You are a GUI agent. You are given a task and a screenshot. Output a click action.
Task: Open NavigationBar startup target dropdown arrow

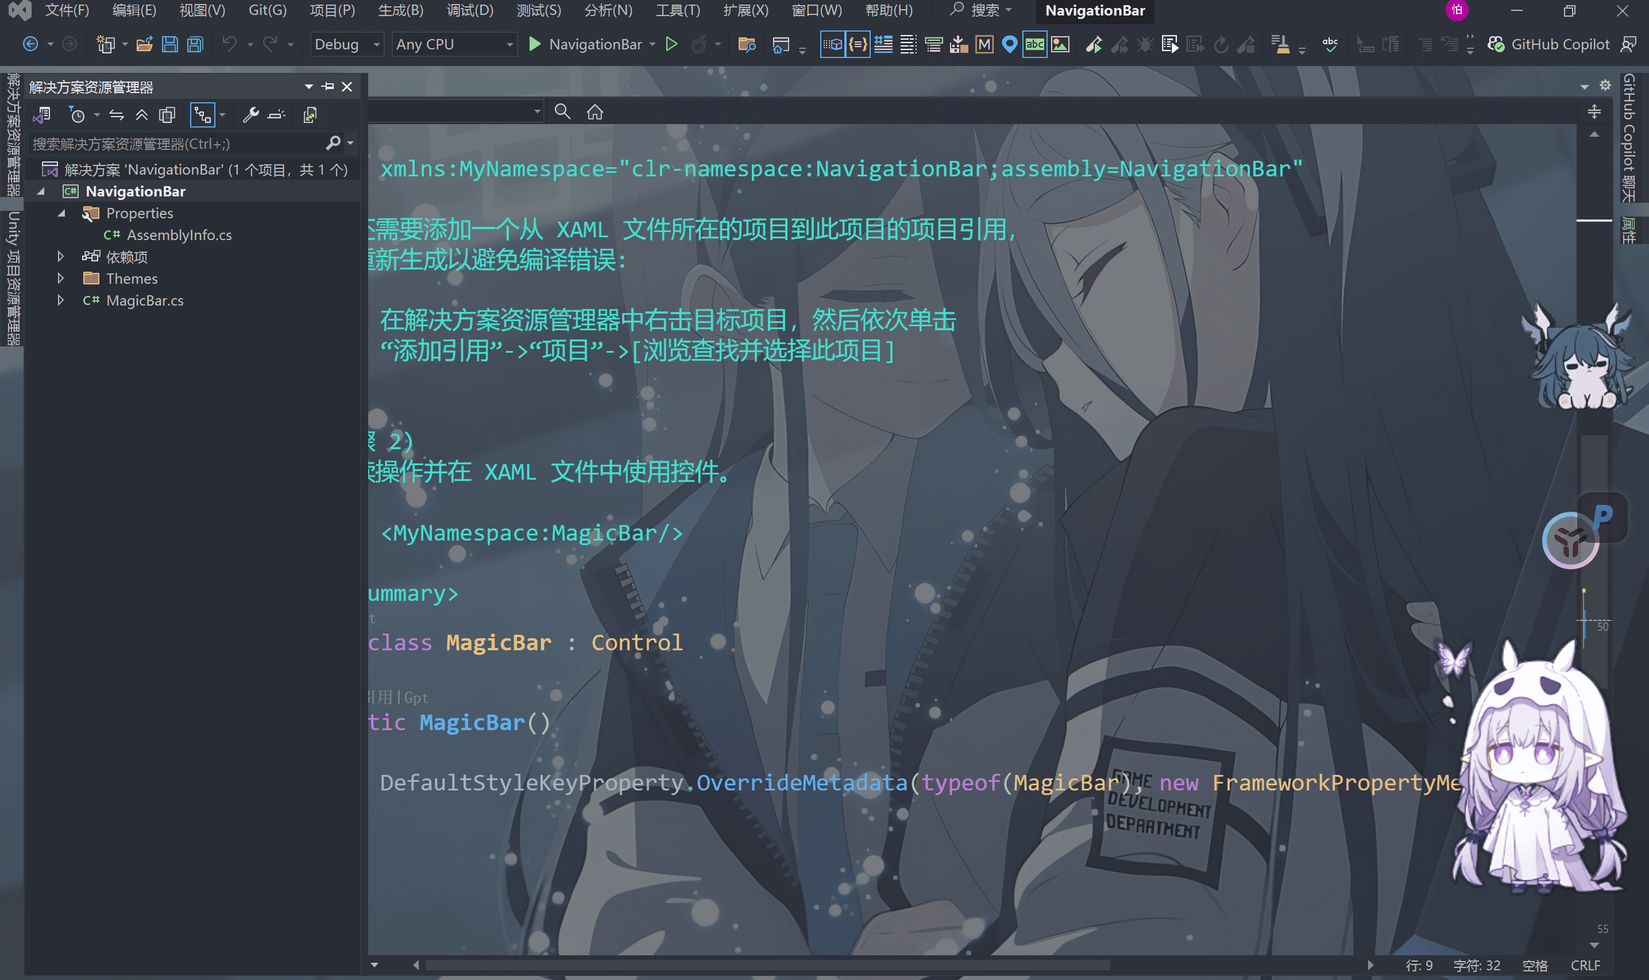[652, 44]
